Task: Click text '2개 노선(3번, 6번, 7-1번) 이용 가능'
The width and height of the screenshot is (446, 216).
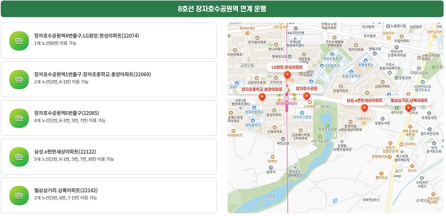Action: pyautogui.click(x=65, y=198)
